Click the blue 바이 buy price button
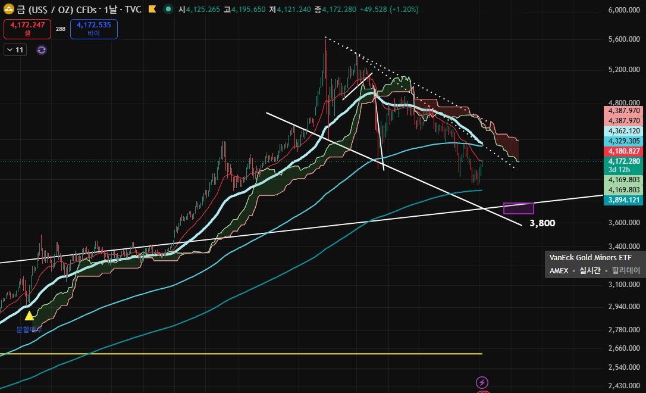This screenshot has height=393, width=646. (94, 29)
